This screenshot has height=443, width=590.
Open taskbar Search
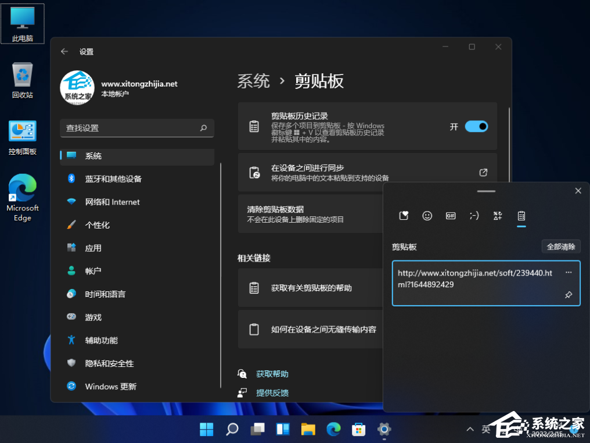click(x=232, y=429)
